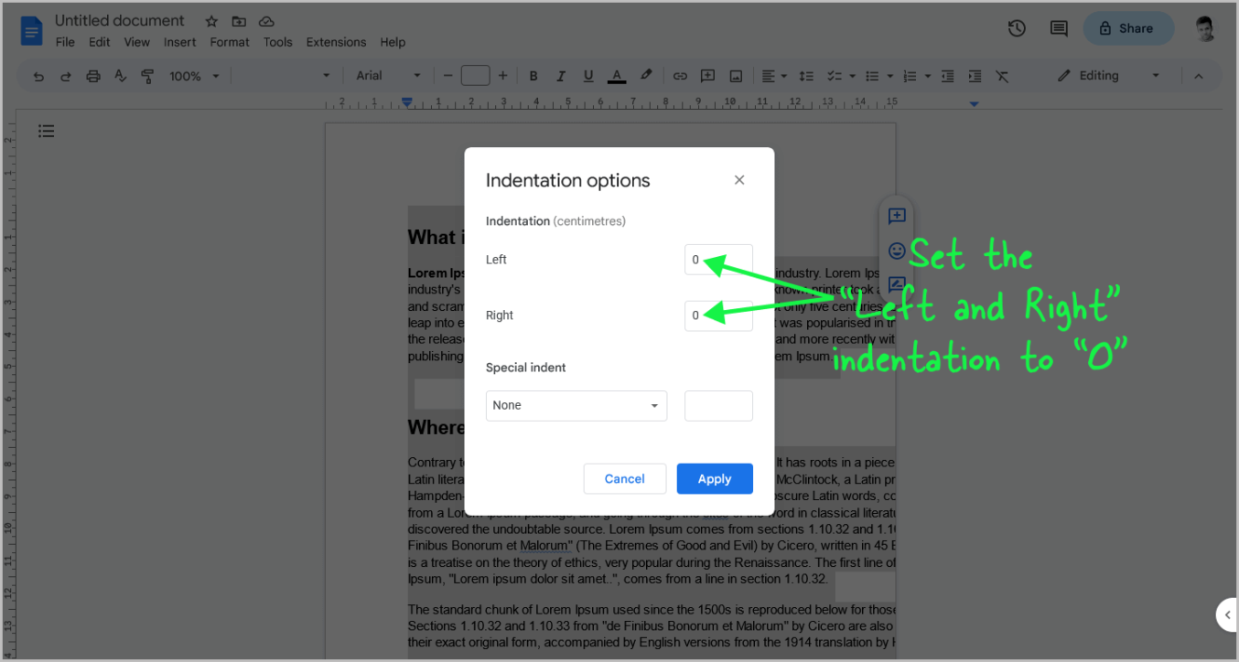Check the cloud save status icon

pyautogui.click(x=266, y=21)
